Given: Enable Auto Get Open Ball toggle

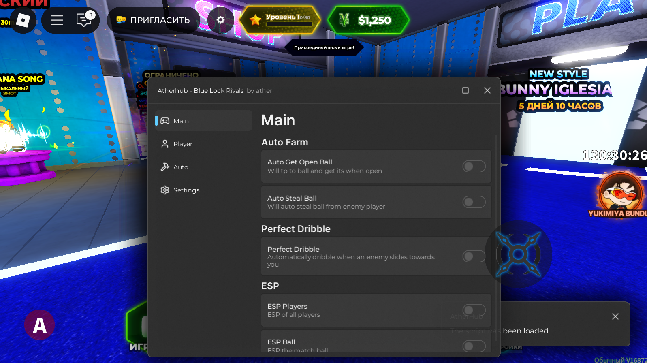Looking at the screenshot, I should (x=474, y=166).
